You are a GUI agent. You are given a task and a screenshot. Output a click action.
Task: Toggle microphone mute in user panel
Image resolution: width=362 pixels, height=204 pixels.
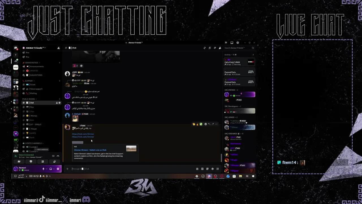(x=43, y=169)
